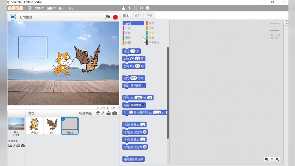Select the 运动 block category
This screenshot has width=295, height=166.
point(128,23)
